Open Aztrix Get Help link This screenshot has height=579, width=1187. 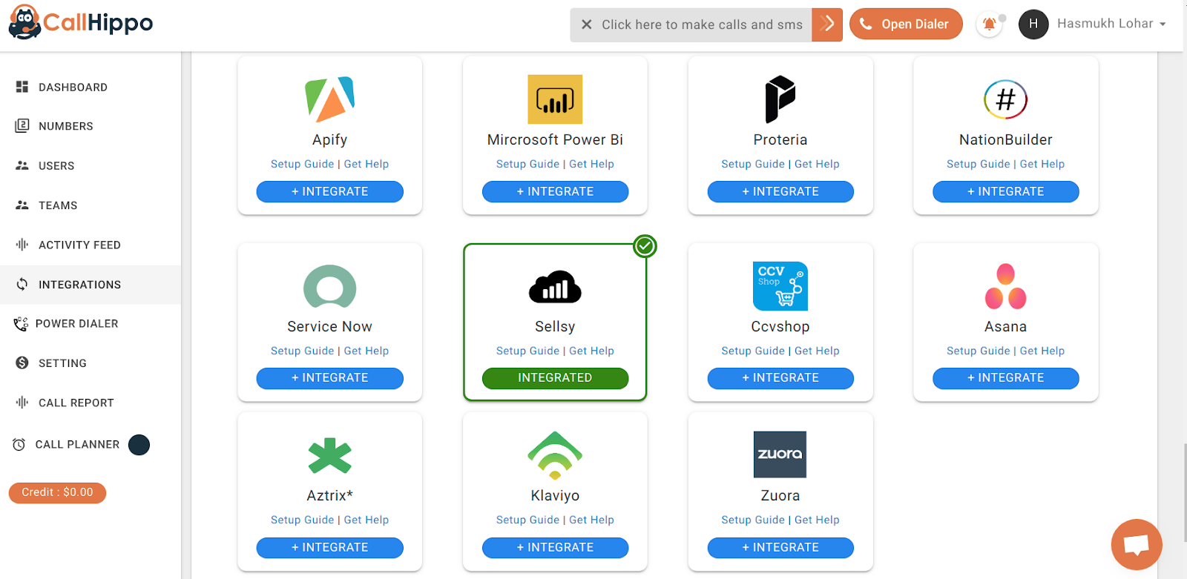click(366, 520)
